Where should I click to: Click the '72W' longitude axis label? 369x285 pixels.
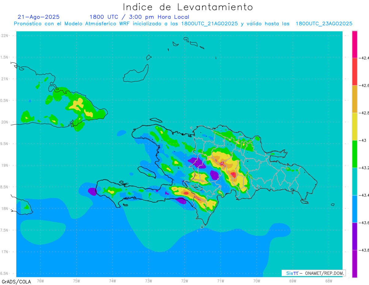click(x=184, y=281)
